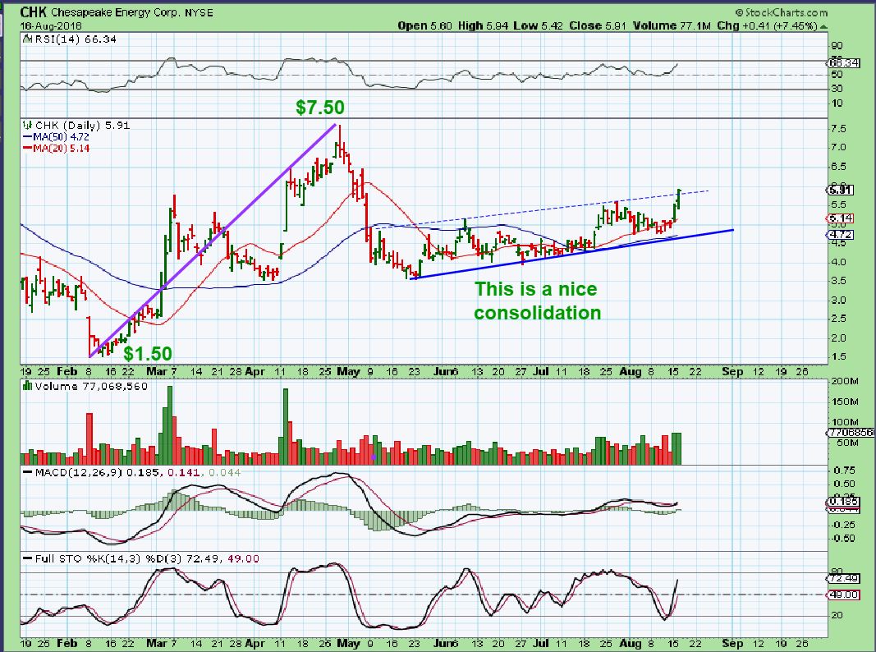The image size is (876, 652).
Task: Click the 7.5 price axis label
Action: [x=838, y=129]
